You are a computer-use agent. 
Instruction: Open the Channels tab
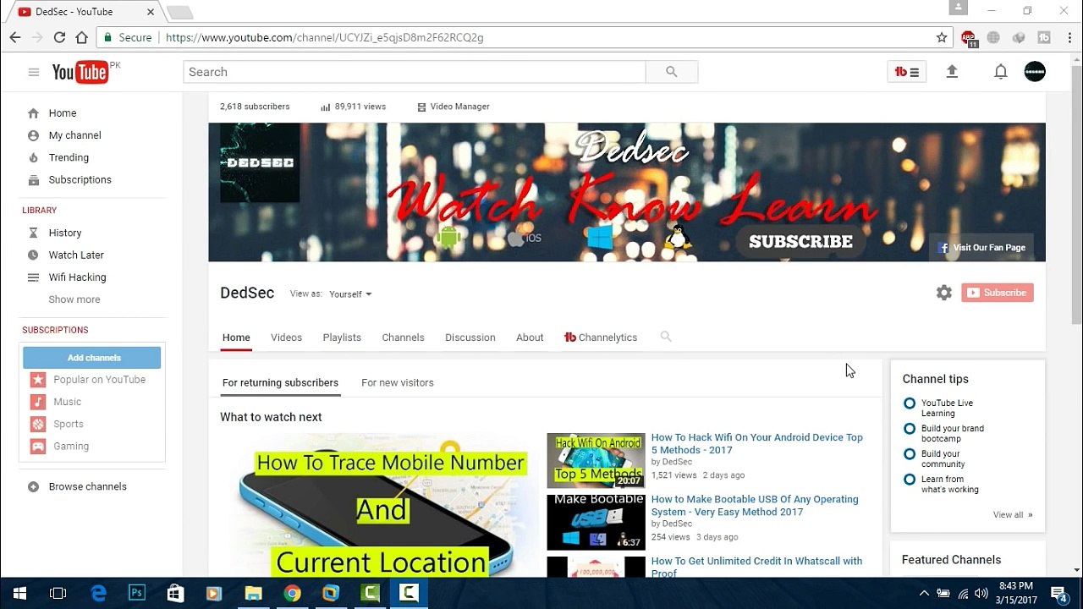pos(403,337)
